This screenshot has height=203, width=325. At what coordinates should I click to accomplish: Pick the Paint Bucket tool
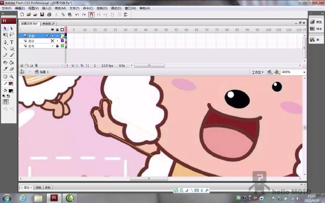pos(11,62)
